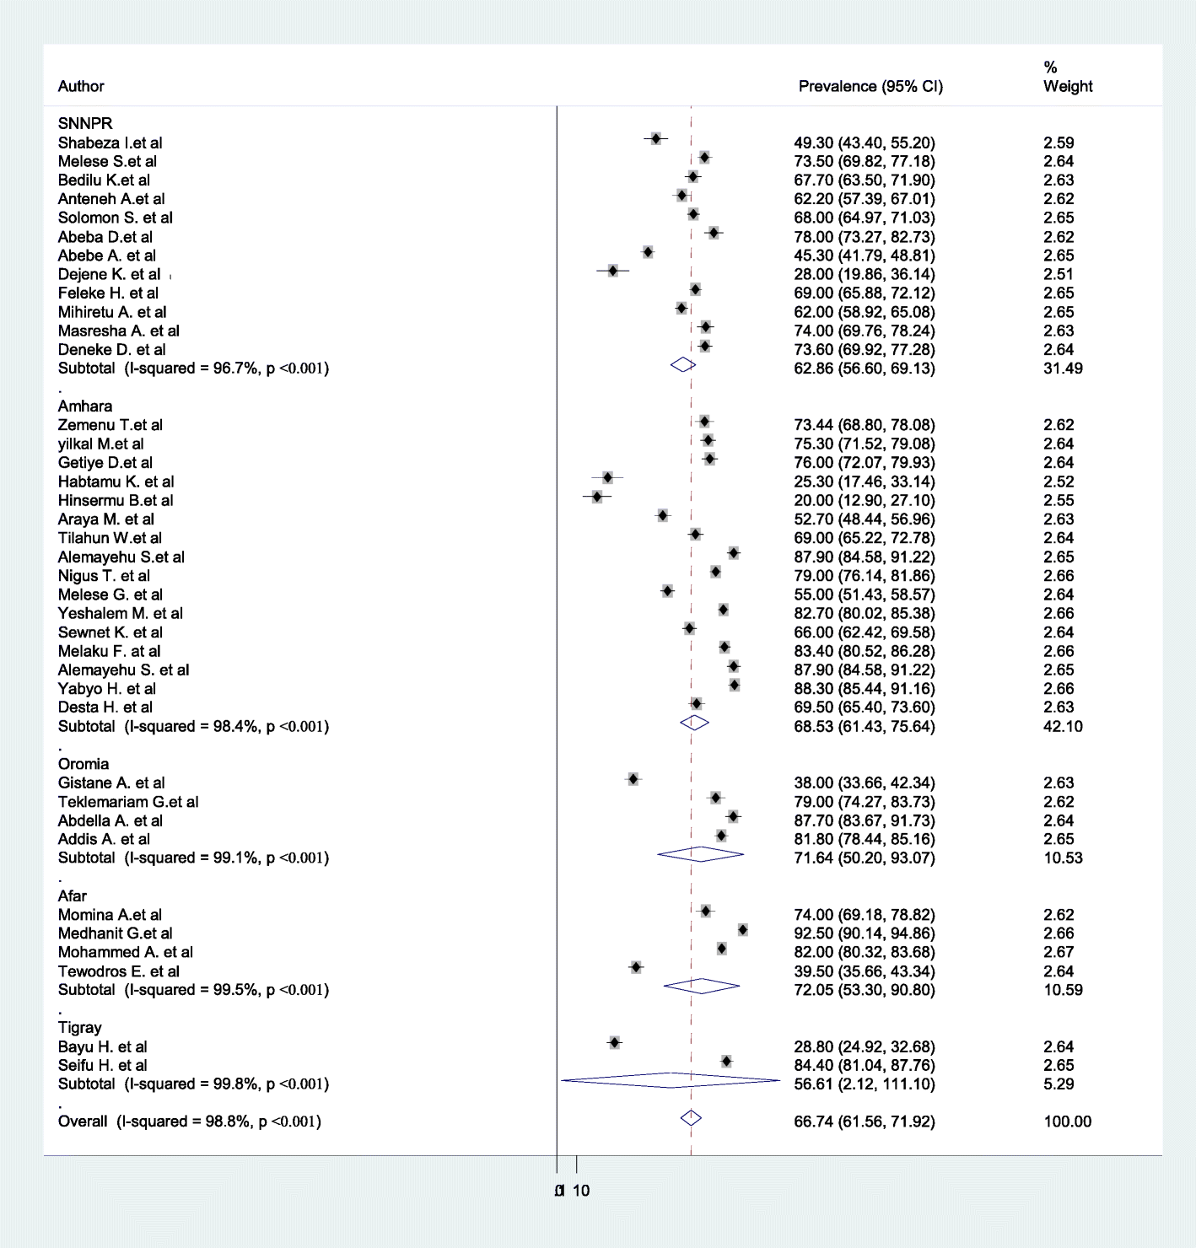Click author 'Getiye D.et al'
The width and height of the screenshot is (1196, 1248).
click(105, 462)
